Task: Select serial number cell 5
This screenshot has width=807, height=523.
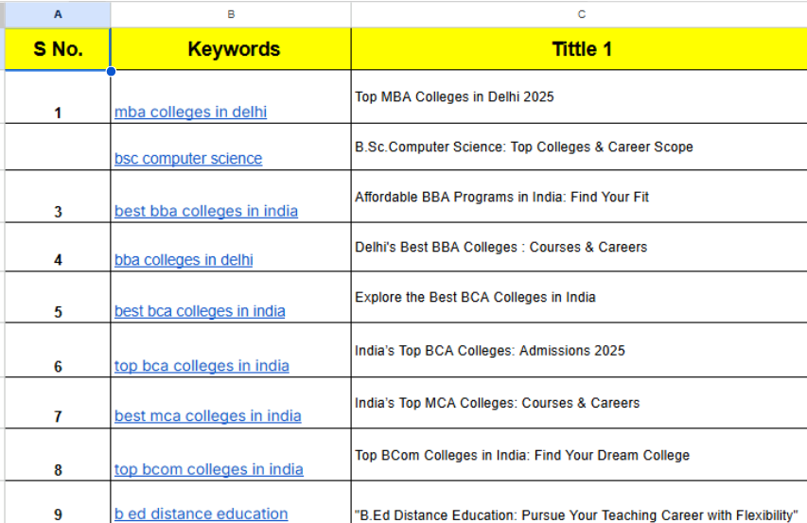Action: 58,297
